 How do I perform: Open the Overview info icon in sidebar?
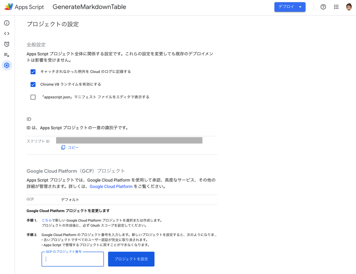(7, 23)
